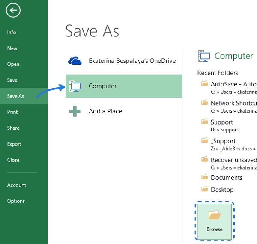Click the Browse folder icon
This screenshot has height=244, width=257.
(214, 215)
